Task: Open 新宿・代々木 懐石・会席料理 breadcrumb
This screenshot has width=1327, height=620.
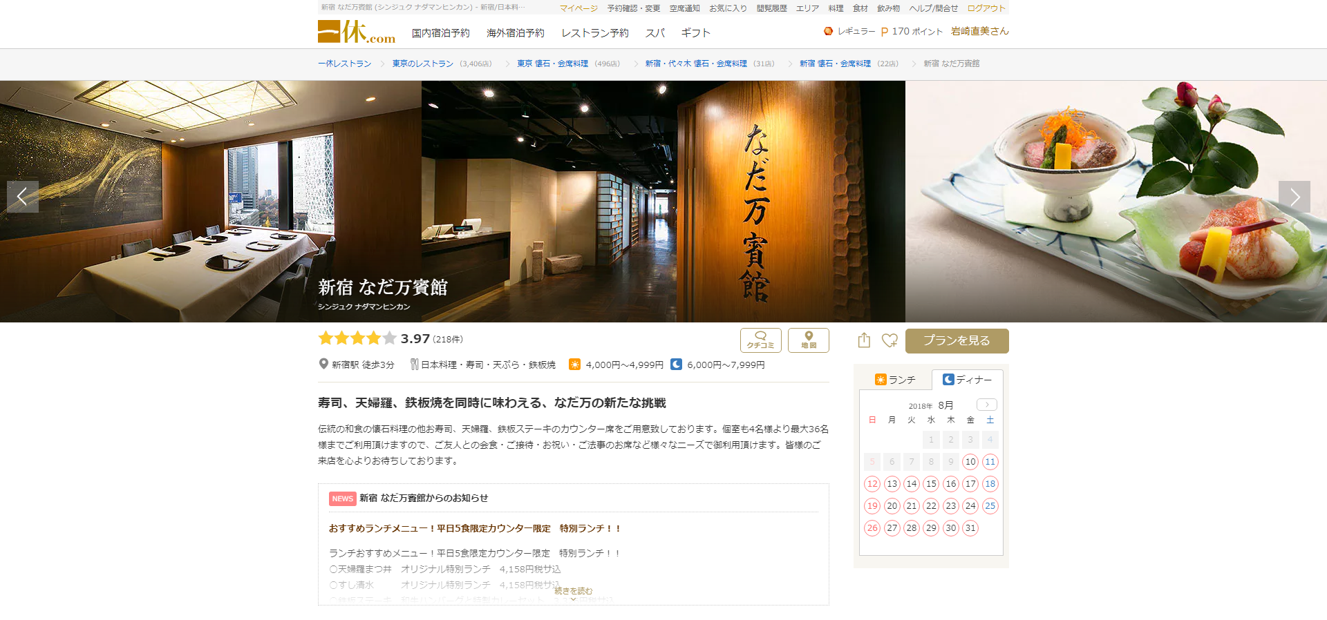Action: pyautogui.click(x=696, y=64)
